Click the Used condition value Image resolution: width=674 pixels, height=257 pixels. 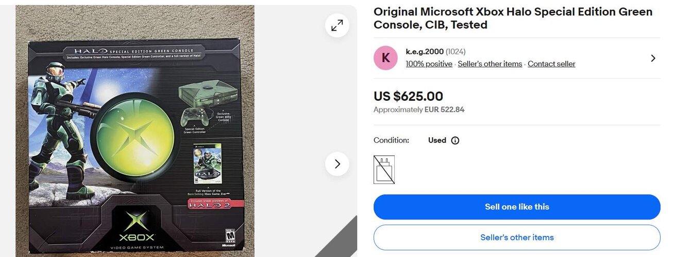(x=437, y=140)
